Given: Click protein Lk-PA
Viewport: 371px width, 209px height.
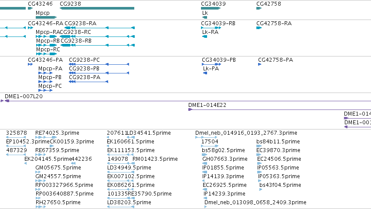Looking at the screenshot, I should (211, 69).
